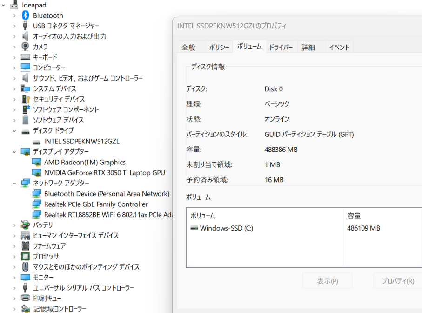Click the print queue (印刷キュー) icon

(26, 298)
